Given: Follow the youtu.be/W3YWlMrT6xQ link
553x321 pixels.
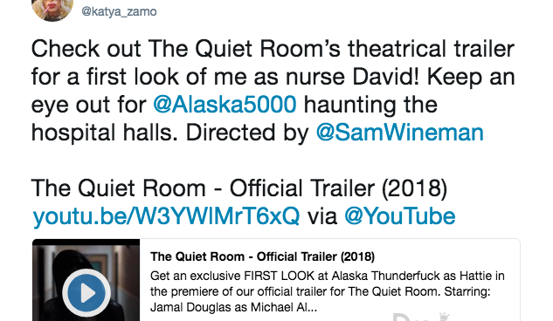Looking at the screenshot, I should tap(166, 215).
